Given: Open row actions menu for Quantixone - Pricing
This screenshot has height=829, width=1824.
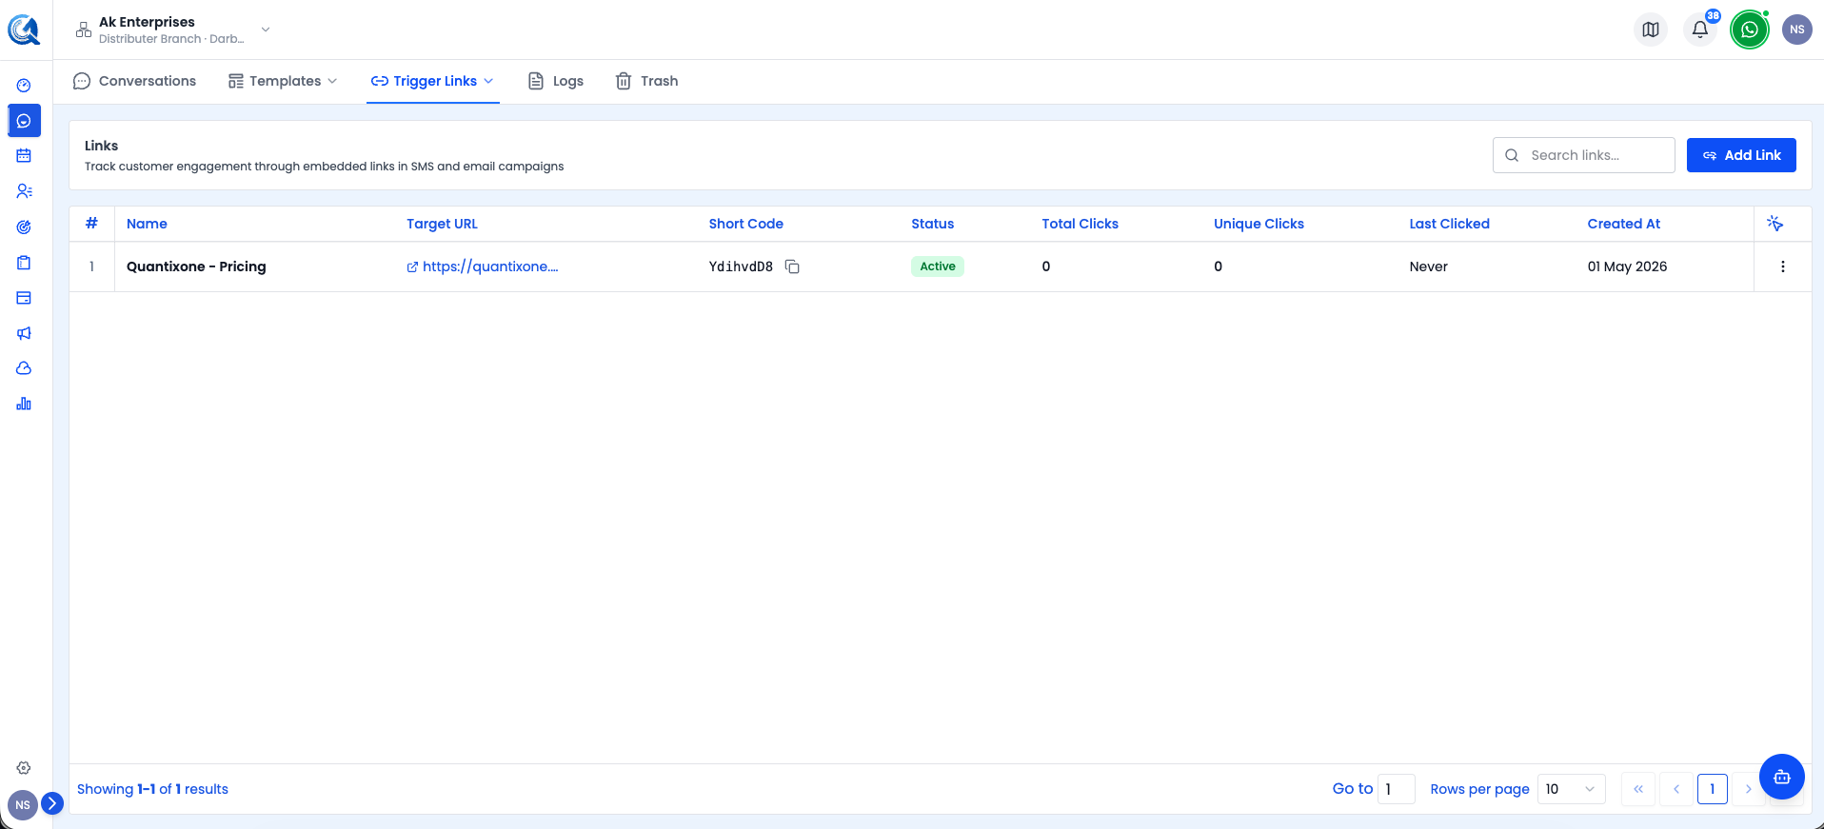Looking at the screenshot, I should tap(1783, 266).
